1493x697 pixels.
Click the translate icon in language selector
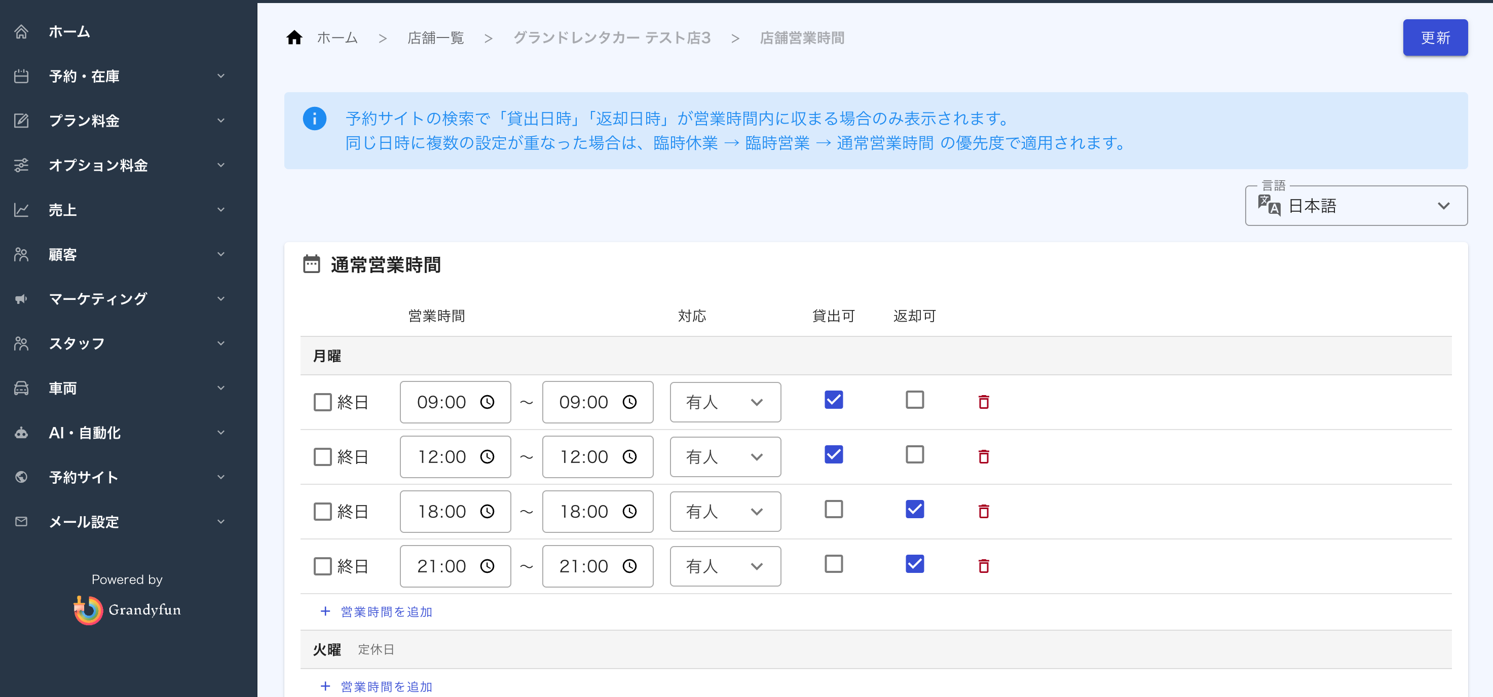pyautogui.click(x=1268, y=205)
